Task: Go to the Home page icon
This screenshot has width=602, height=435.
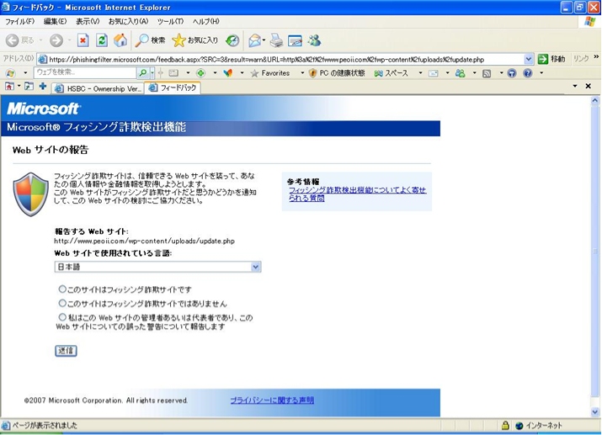Action: (x=120, y=40)
